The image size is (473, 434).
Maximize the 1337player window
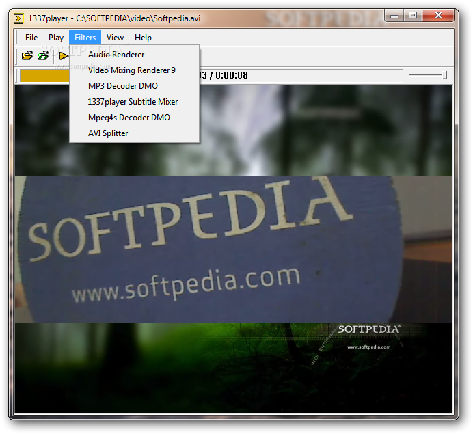[413, 16]
